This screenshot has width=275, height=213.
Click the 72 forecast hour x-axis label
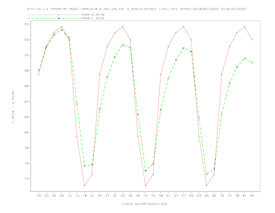pos(222,196)
